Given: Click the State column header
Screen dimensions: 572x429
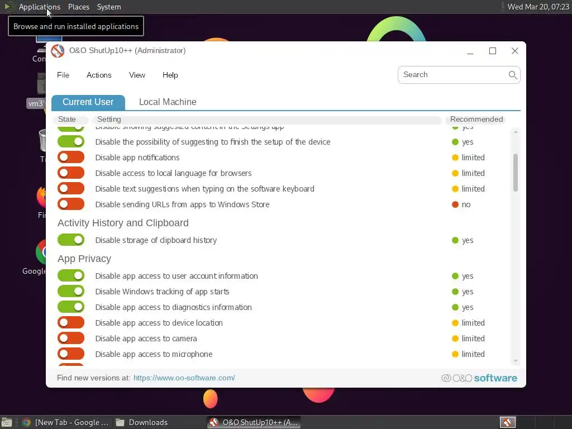Looking at the screenshot, I should tap(70, 120).
